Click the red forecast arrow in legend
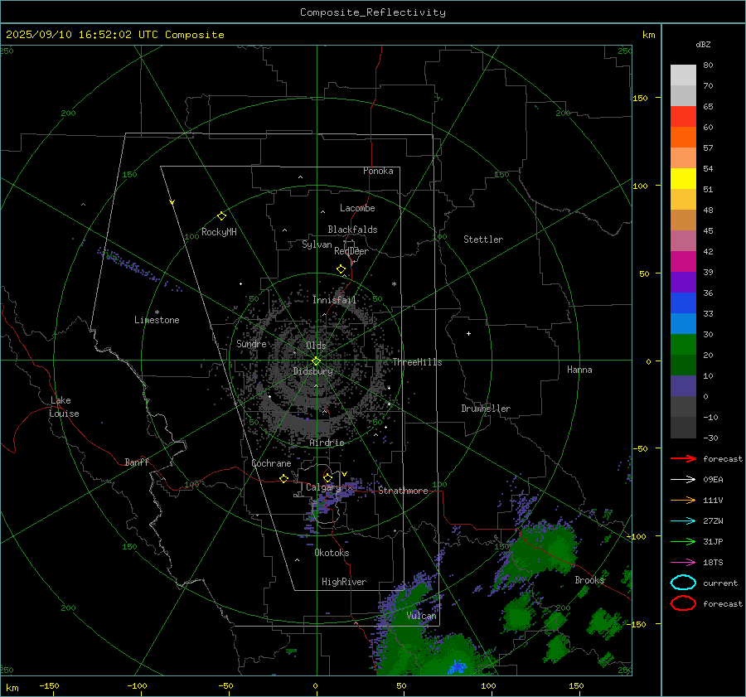Viewport: 746px width, 697px height. [683, 458]
